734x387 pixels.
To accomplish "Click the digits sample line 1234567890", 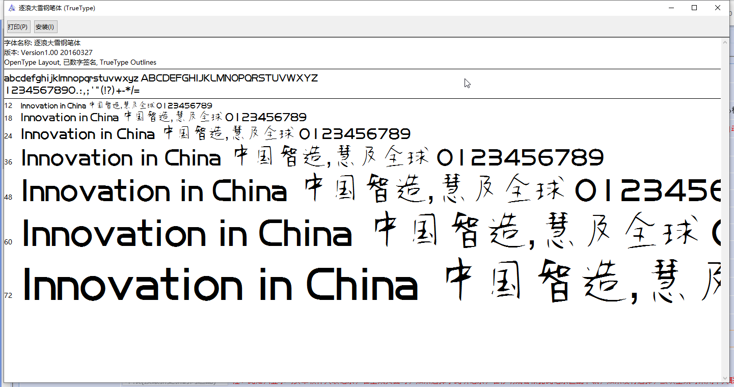I will [x=72, y=90].
